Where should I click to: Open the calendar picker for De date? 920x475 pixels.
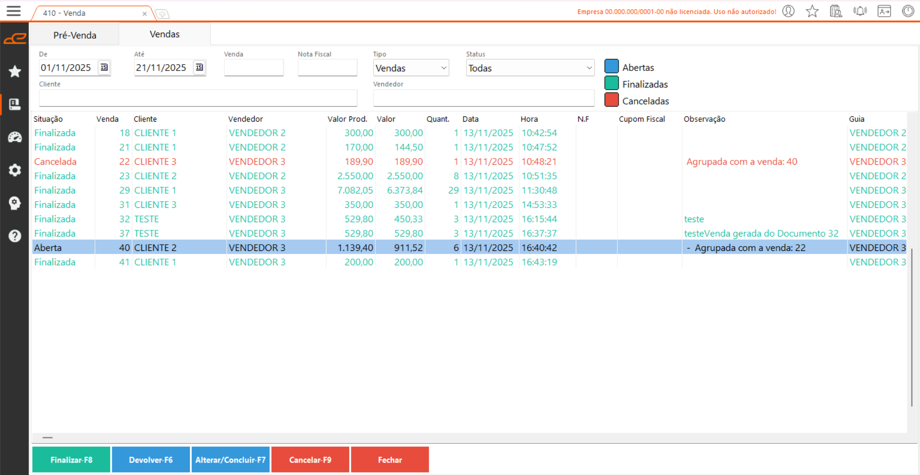tap(104, 68)
